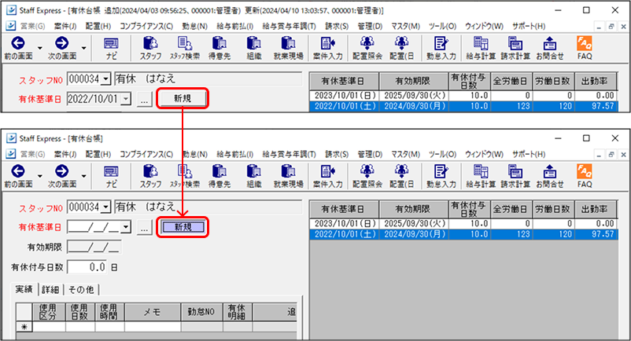Open 案件(J) menu in upper window
This screenshot has width=631, height=341.
tap(65, 26)
